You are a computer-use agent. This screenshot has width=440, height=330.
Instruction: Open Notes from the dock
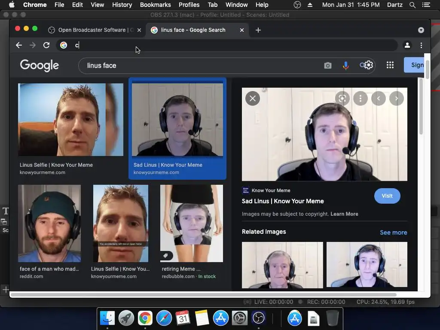(202, 318)
